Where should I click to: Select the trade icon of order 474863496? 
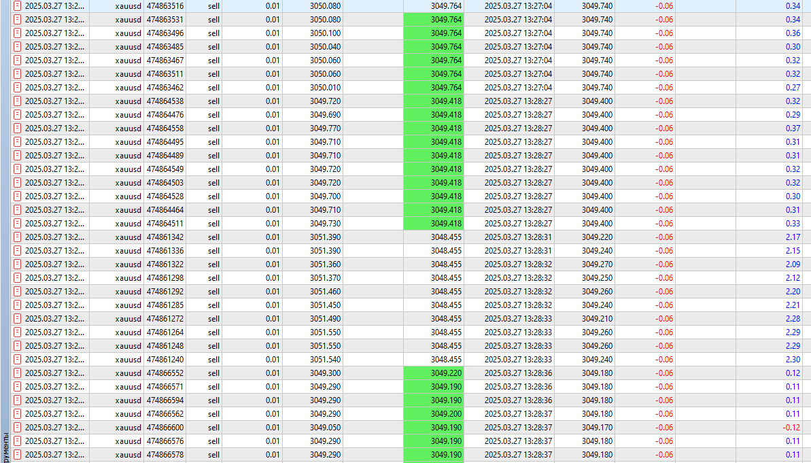coord(17,33)
